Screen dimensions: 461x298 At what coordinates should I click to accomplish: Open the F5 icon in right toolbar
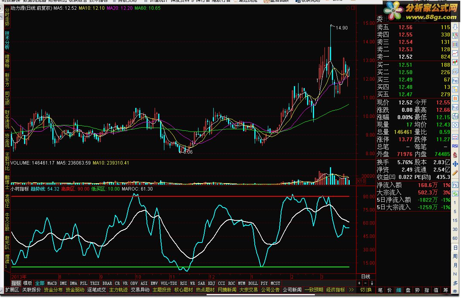click(x=455, y=185)
